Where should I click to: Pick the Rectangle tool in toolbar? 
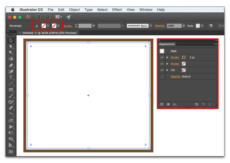tap(11, 89)
